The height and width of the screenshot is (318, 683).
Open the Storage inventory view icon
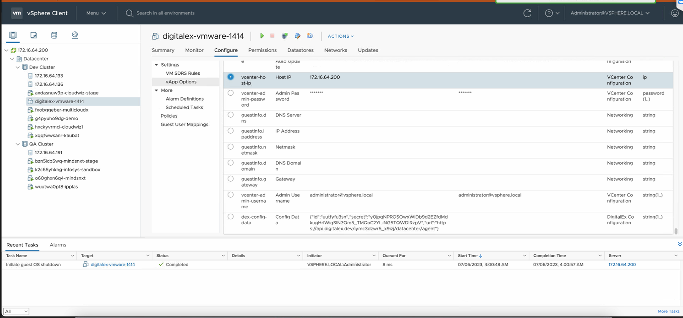tap(54, 35)
